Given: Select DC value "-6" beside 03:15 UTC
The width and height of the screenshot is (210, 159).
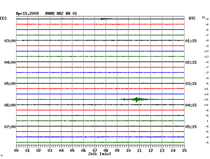Looking at the screenshot, I should 207,83.
